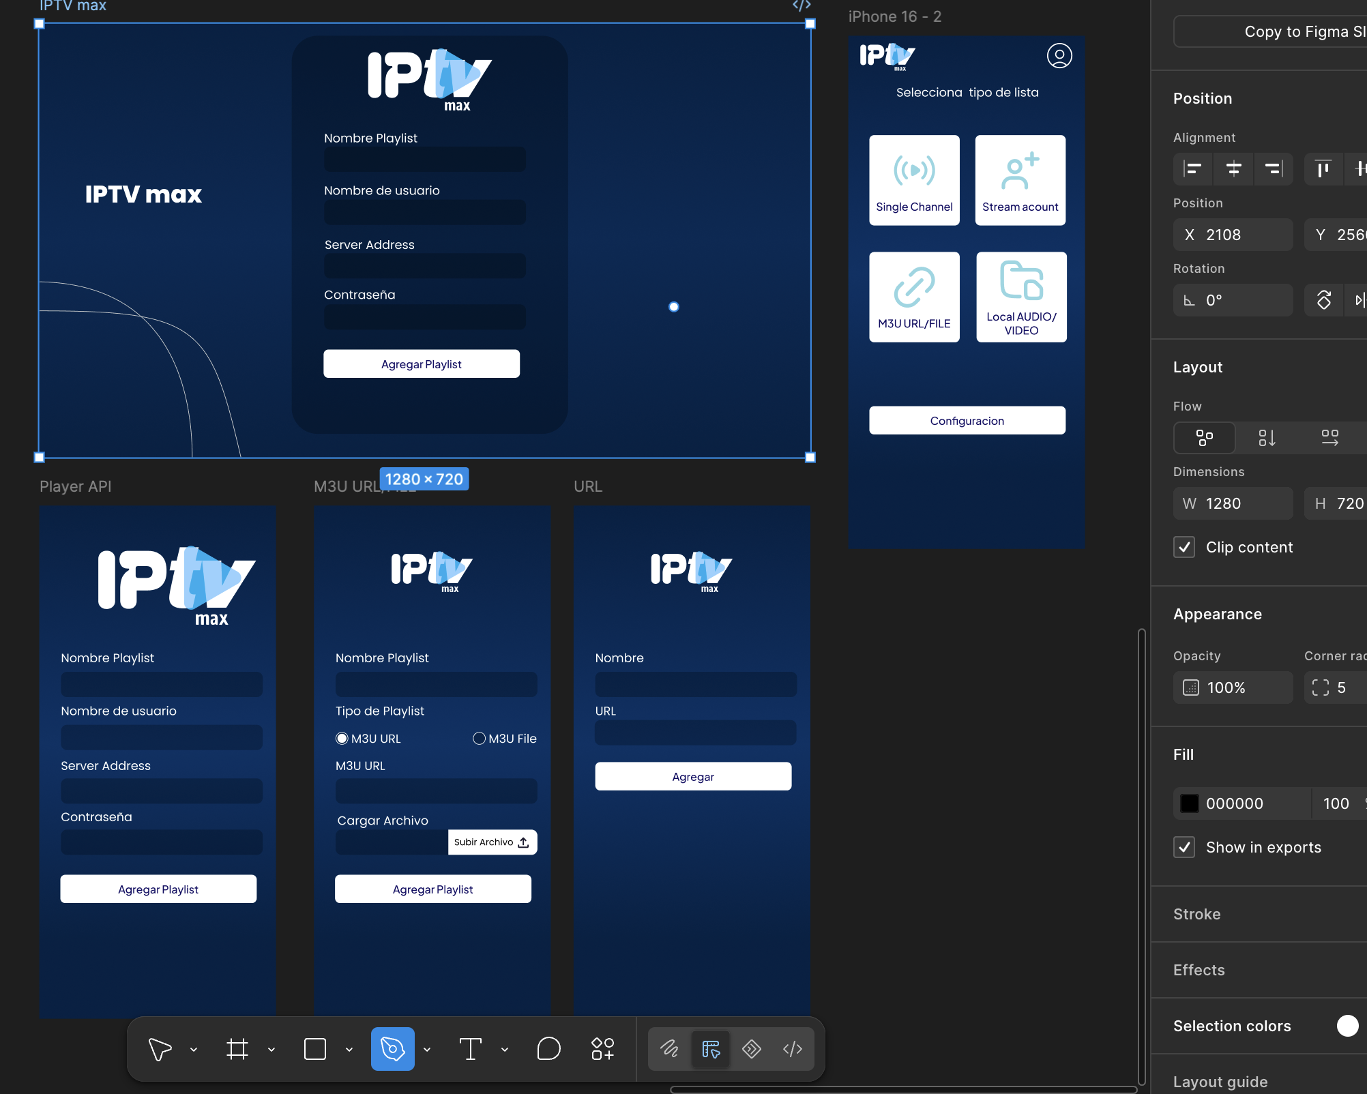Open Frame tool dropdown arrow
Image resolution: width=1367 pixels, height=1094 pixels.
271,1050
